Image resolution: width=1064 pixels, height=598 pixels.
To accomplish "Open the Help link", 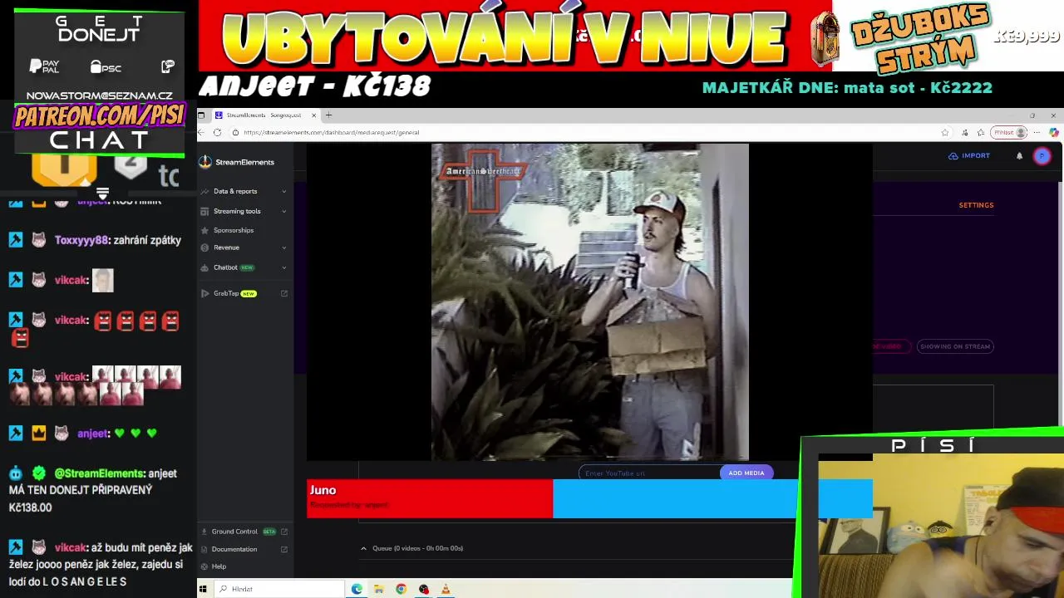I will [219, 566].
